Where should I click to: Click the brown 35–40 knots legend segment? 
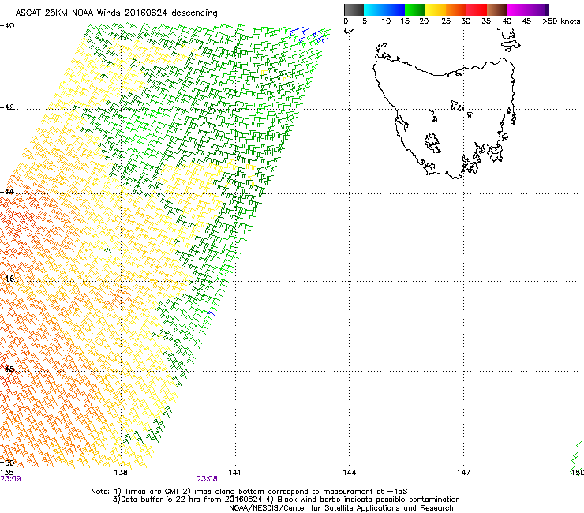(497, 9)
